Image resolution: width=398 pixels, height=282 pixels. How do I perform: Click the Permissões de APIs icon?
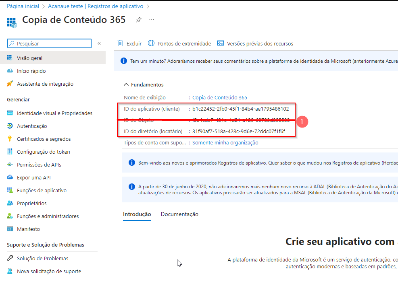tap(10, 165)
